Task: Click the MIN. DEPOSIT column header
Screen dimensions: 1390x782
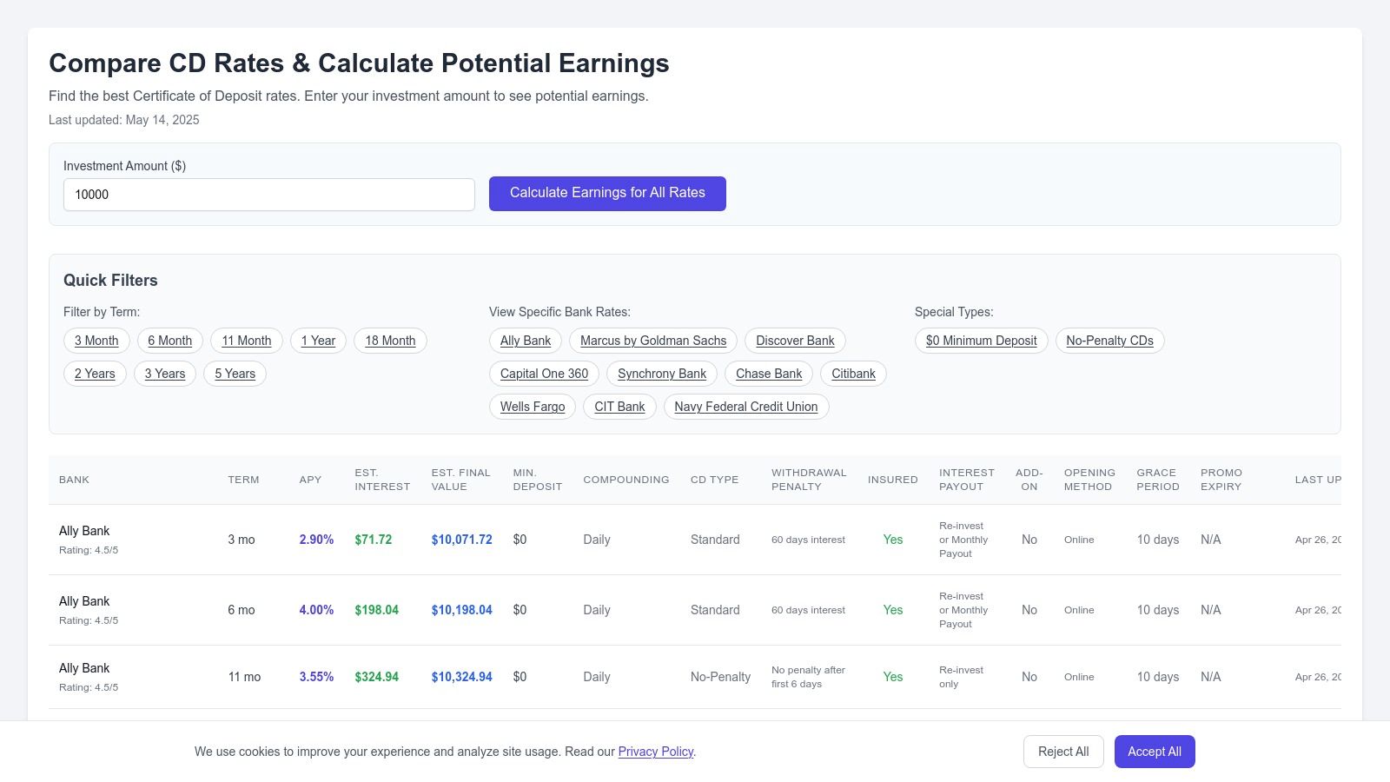Action: click(538, 480)
